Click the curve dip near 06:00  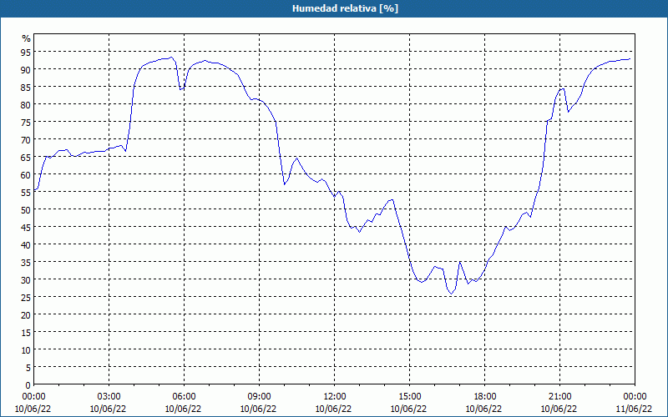click(180, 89)
